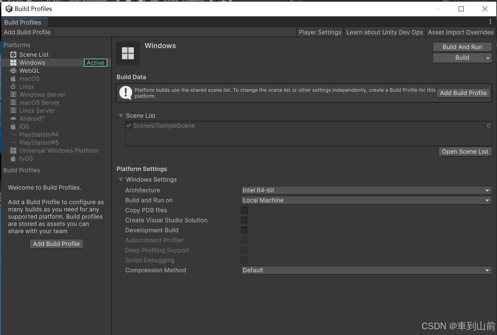
Task: Select the WebGL platform
Action: pyautogui.click(x=56, y=71)
